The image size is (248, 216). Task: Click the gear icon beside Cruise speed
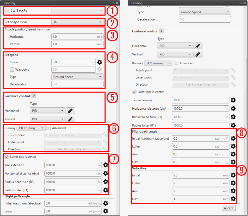(100, 62)
